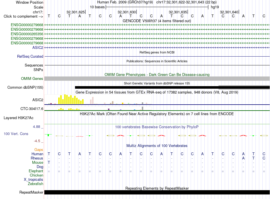This screenshot has height=199, width=270.
Task: Click the 32,301,635 position marker
Action: coord(178,12)
